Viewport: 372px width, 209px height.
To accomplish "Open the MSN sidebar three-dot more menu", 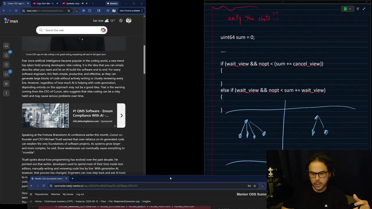I will coord(6,93).
